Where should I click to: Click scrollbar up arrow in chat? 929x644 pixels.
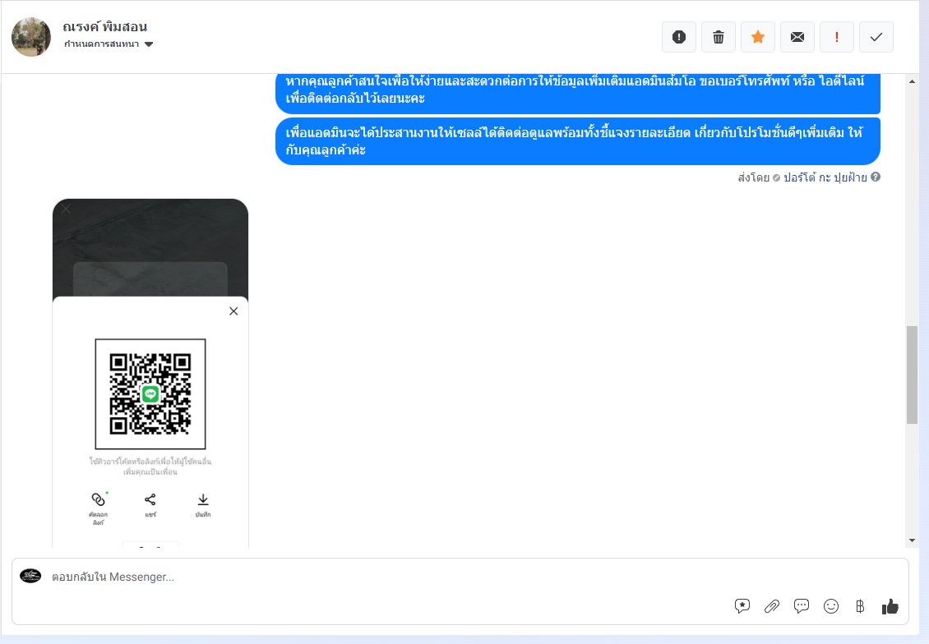[912, 81]
